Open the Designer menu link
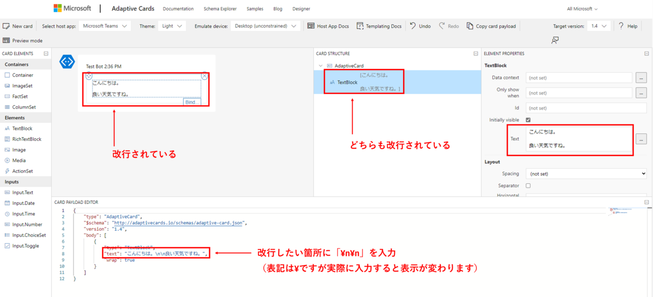Viewport: 653px width, 297px height. point(301,9)
